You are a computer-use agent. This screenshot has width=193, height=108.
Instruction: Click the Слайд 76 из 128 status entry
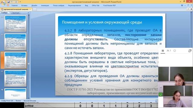7,101
